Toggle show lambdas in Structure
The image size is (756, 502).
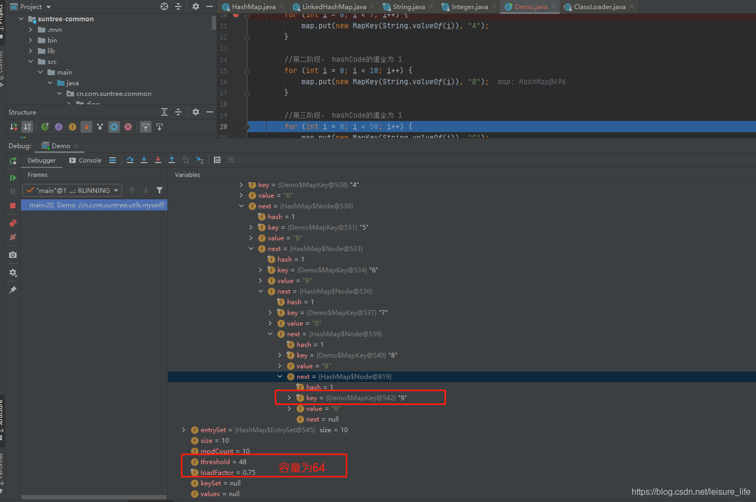128,127
